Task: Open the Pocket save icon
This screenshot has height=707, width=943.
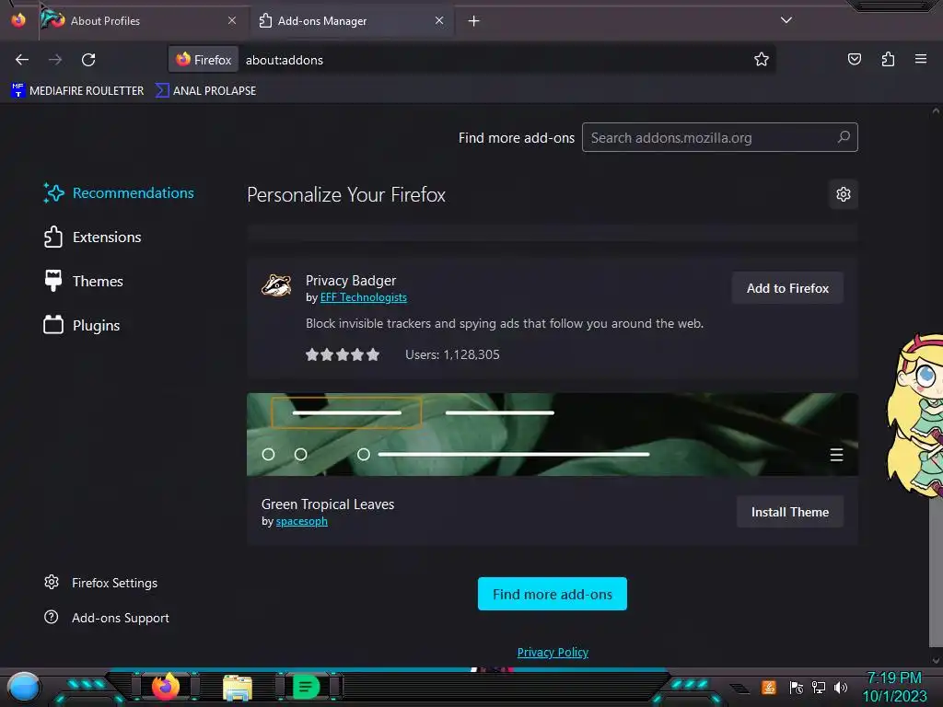Action: (x=854, y=59)
